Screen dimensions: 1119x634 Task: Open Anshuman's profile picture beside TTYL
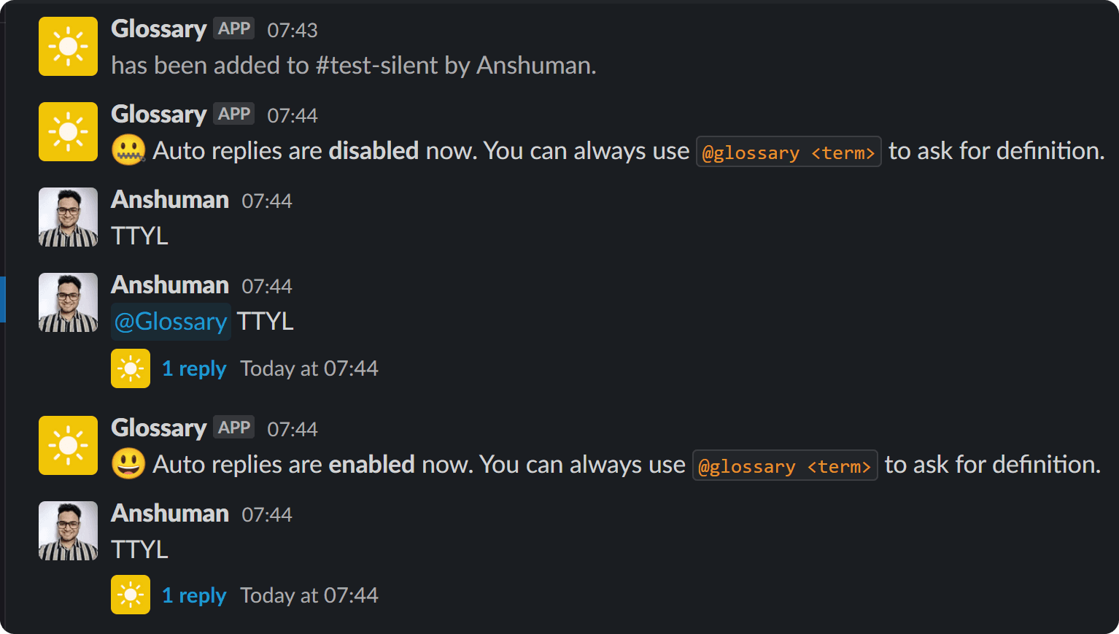(x=68, y=217)
